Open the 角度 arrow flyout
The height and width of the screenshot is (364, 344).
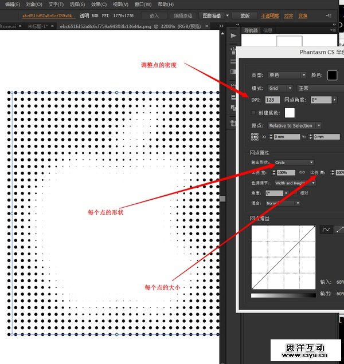point(286,193)
